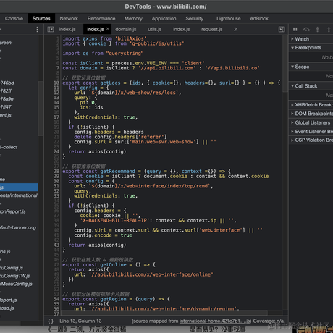Screen dimensions: 333x333
Task: Select the ents/international folder in navigator
Action: click(x=19, y=195)
